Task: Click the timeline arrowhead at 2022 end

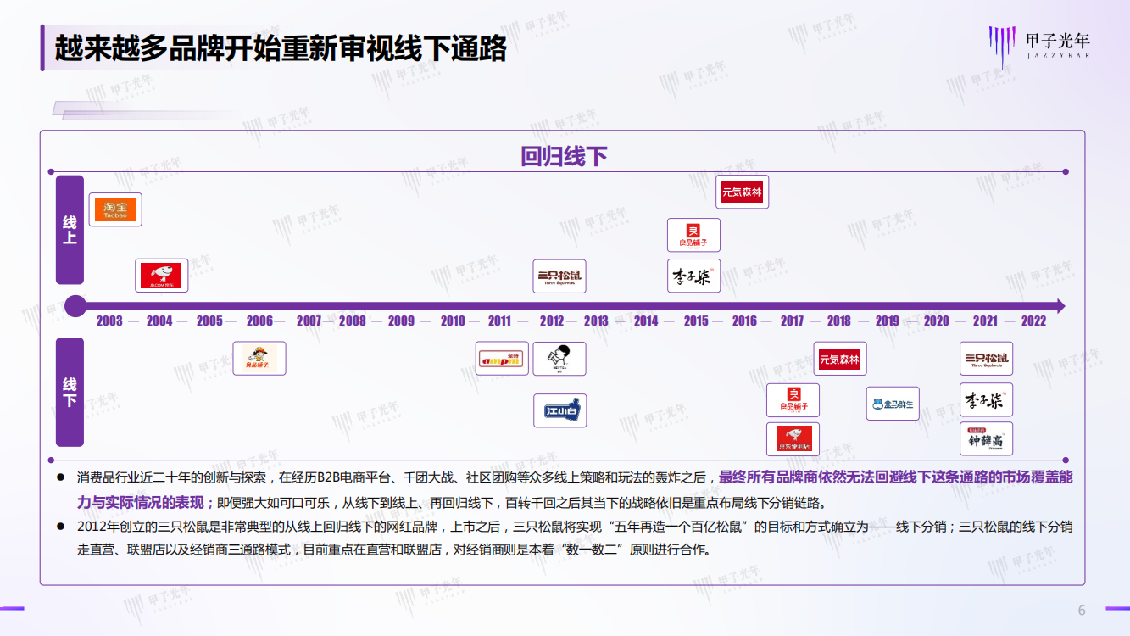Action: pyautogui.click(x=1060, y=306)
